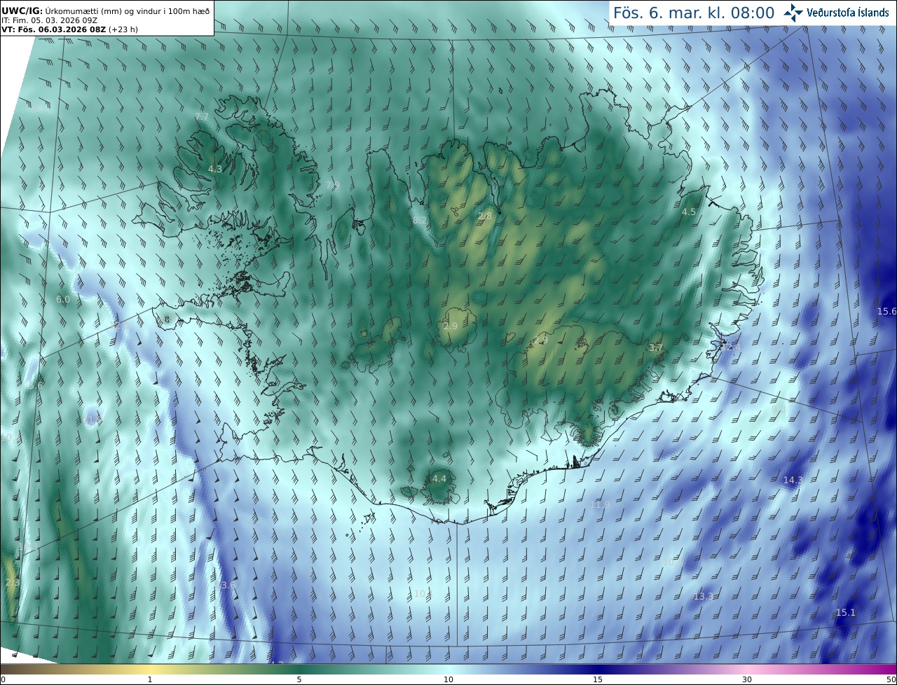The height and width of the screenshot is (685, 897).
Task: Click the 50 label on the color scale
Action: click(x=891, y=679)
